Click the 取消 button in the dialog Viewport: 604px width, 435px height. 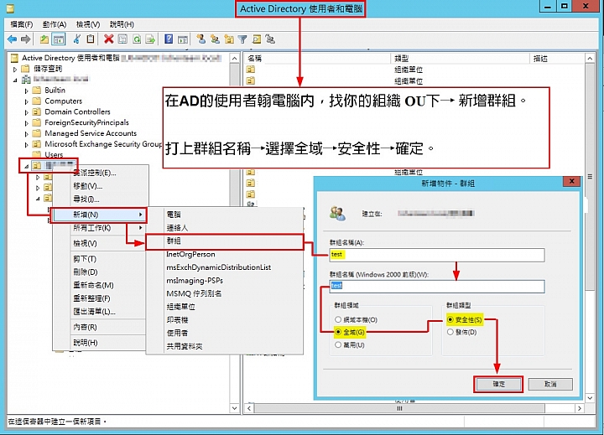(550, 384)
